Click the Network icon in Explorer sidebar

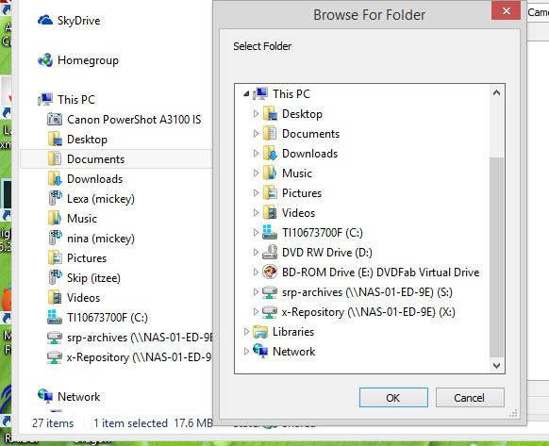coord(45,396)
